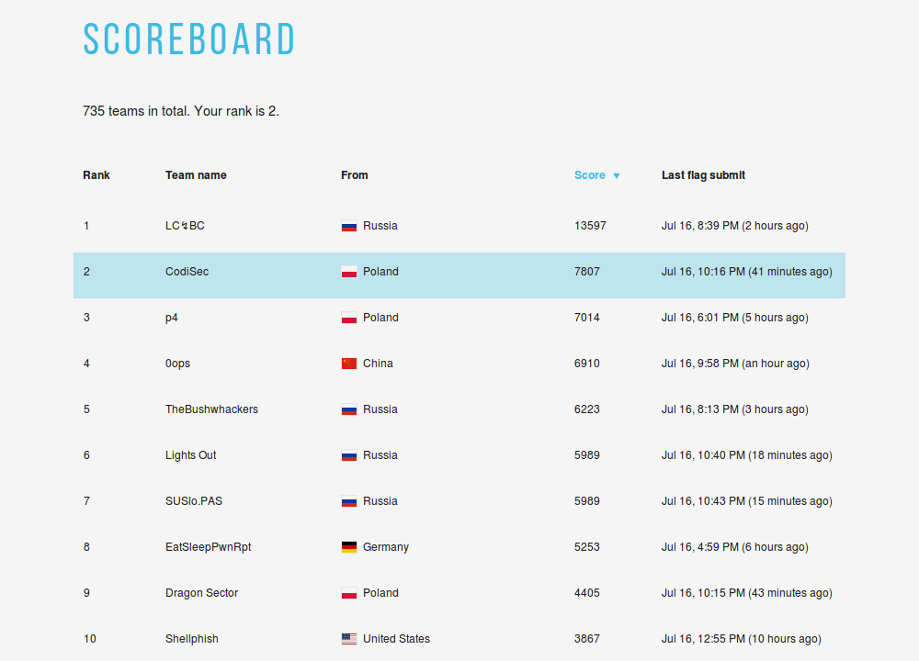Click the SCOREBOARD page heading
The width and height of the screenshot is (919, 661).
tap(189, 39)
